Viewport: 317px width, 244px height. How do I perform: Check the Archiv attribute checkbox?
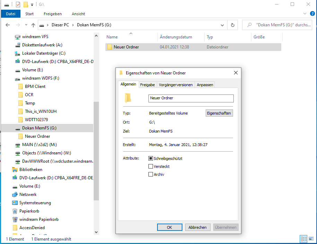pos(151,174)
